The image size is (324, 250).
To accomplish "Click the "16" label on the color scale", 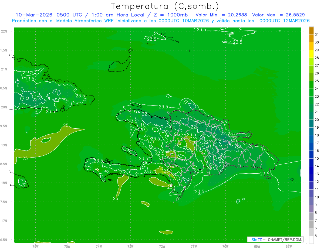I will point(317,151).
